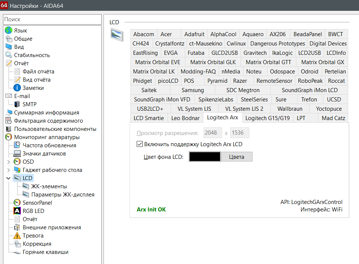Click the notepad icon beside the top-level Отчёт under Стабильность
This screenshot has height=264, width=359.
tap(9, 63)
